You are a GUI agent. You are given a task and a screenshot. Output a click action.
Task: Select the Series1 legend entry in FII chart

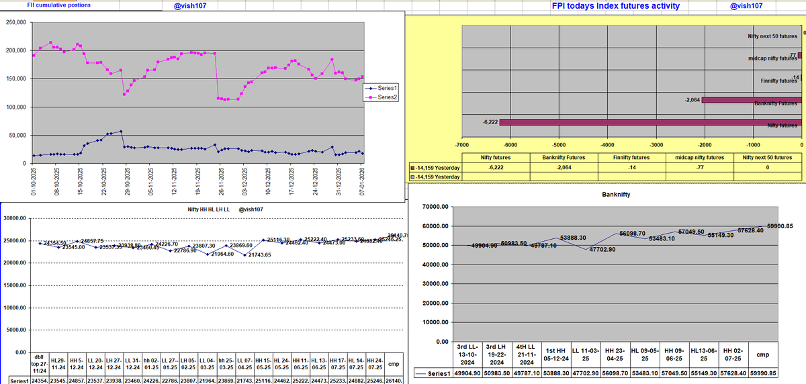(x=379, y=88)
